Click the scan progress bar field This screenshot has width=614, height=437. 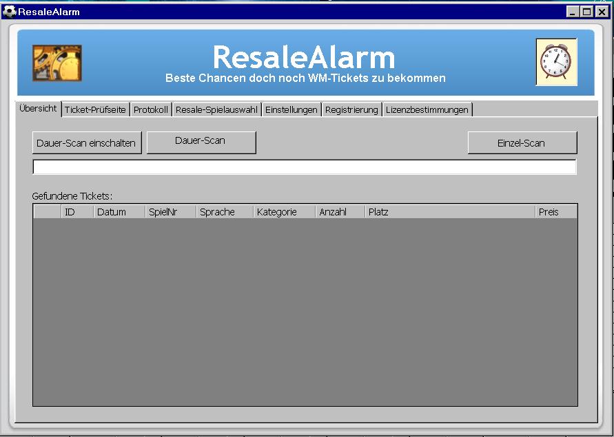(304, 167)
